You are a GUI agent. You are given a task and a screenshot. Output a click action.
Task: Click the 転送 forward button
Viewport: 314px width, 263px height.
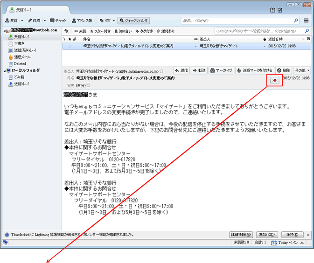coord(199,70)
